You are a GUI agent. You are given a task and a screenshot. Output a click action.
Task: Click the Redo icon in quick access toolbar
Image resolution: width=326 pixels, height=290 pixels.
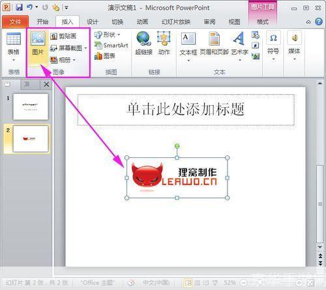tap(45, 7)
